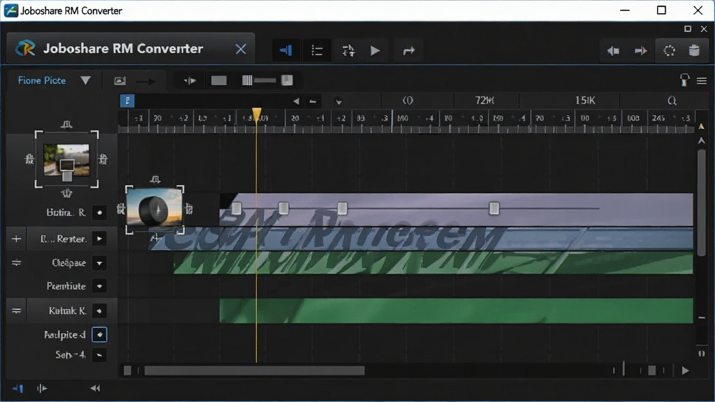This screenshot has height=402, width=715.
Task: Click the yellow warning marker at right
Action: click(701, 126)
